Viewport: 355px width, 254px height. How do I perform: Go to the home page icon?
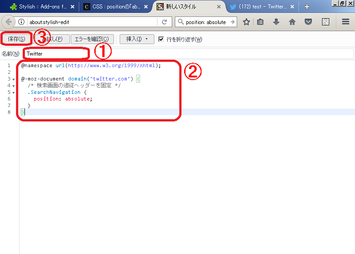[292, 22]
